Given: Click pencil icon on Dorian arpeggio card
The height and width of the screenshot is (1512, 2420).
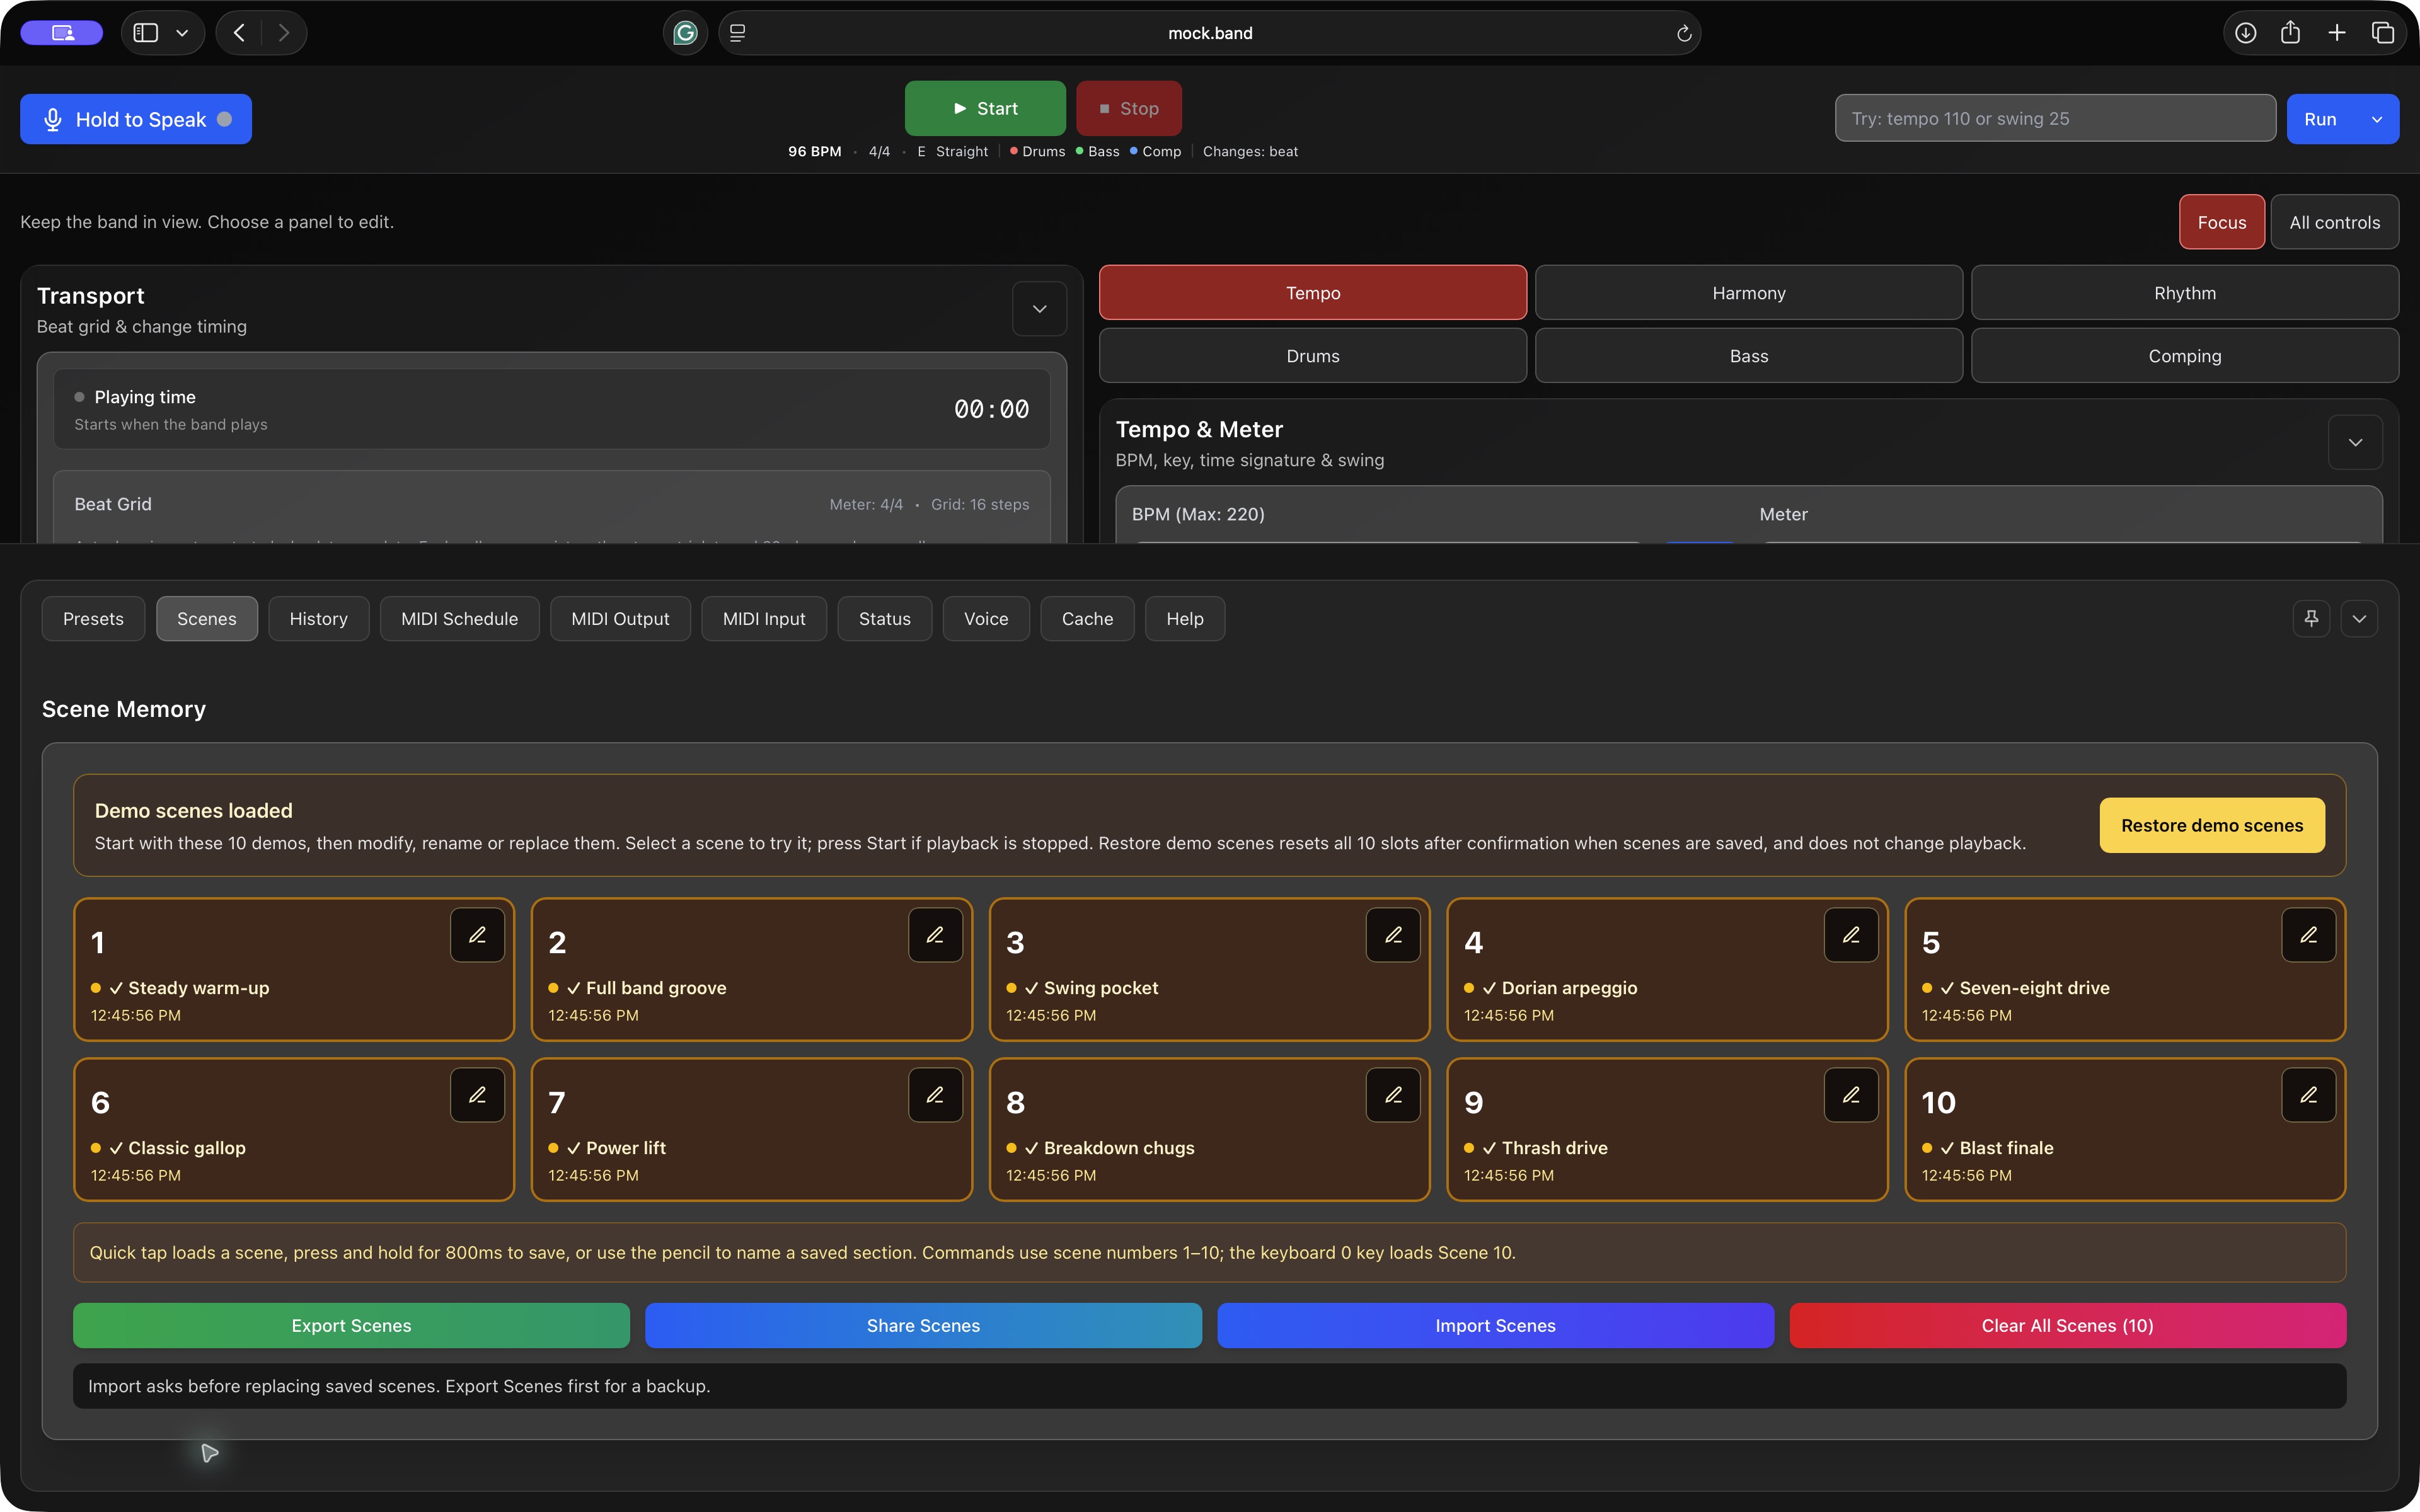Looking at the screenshot, I should (1851, 935).
